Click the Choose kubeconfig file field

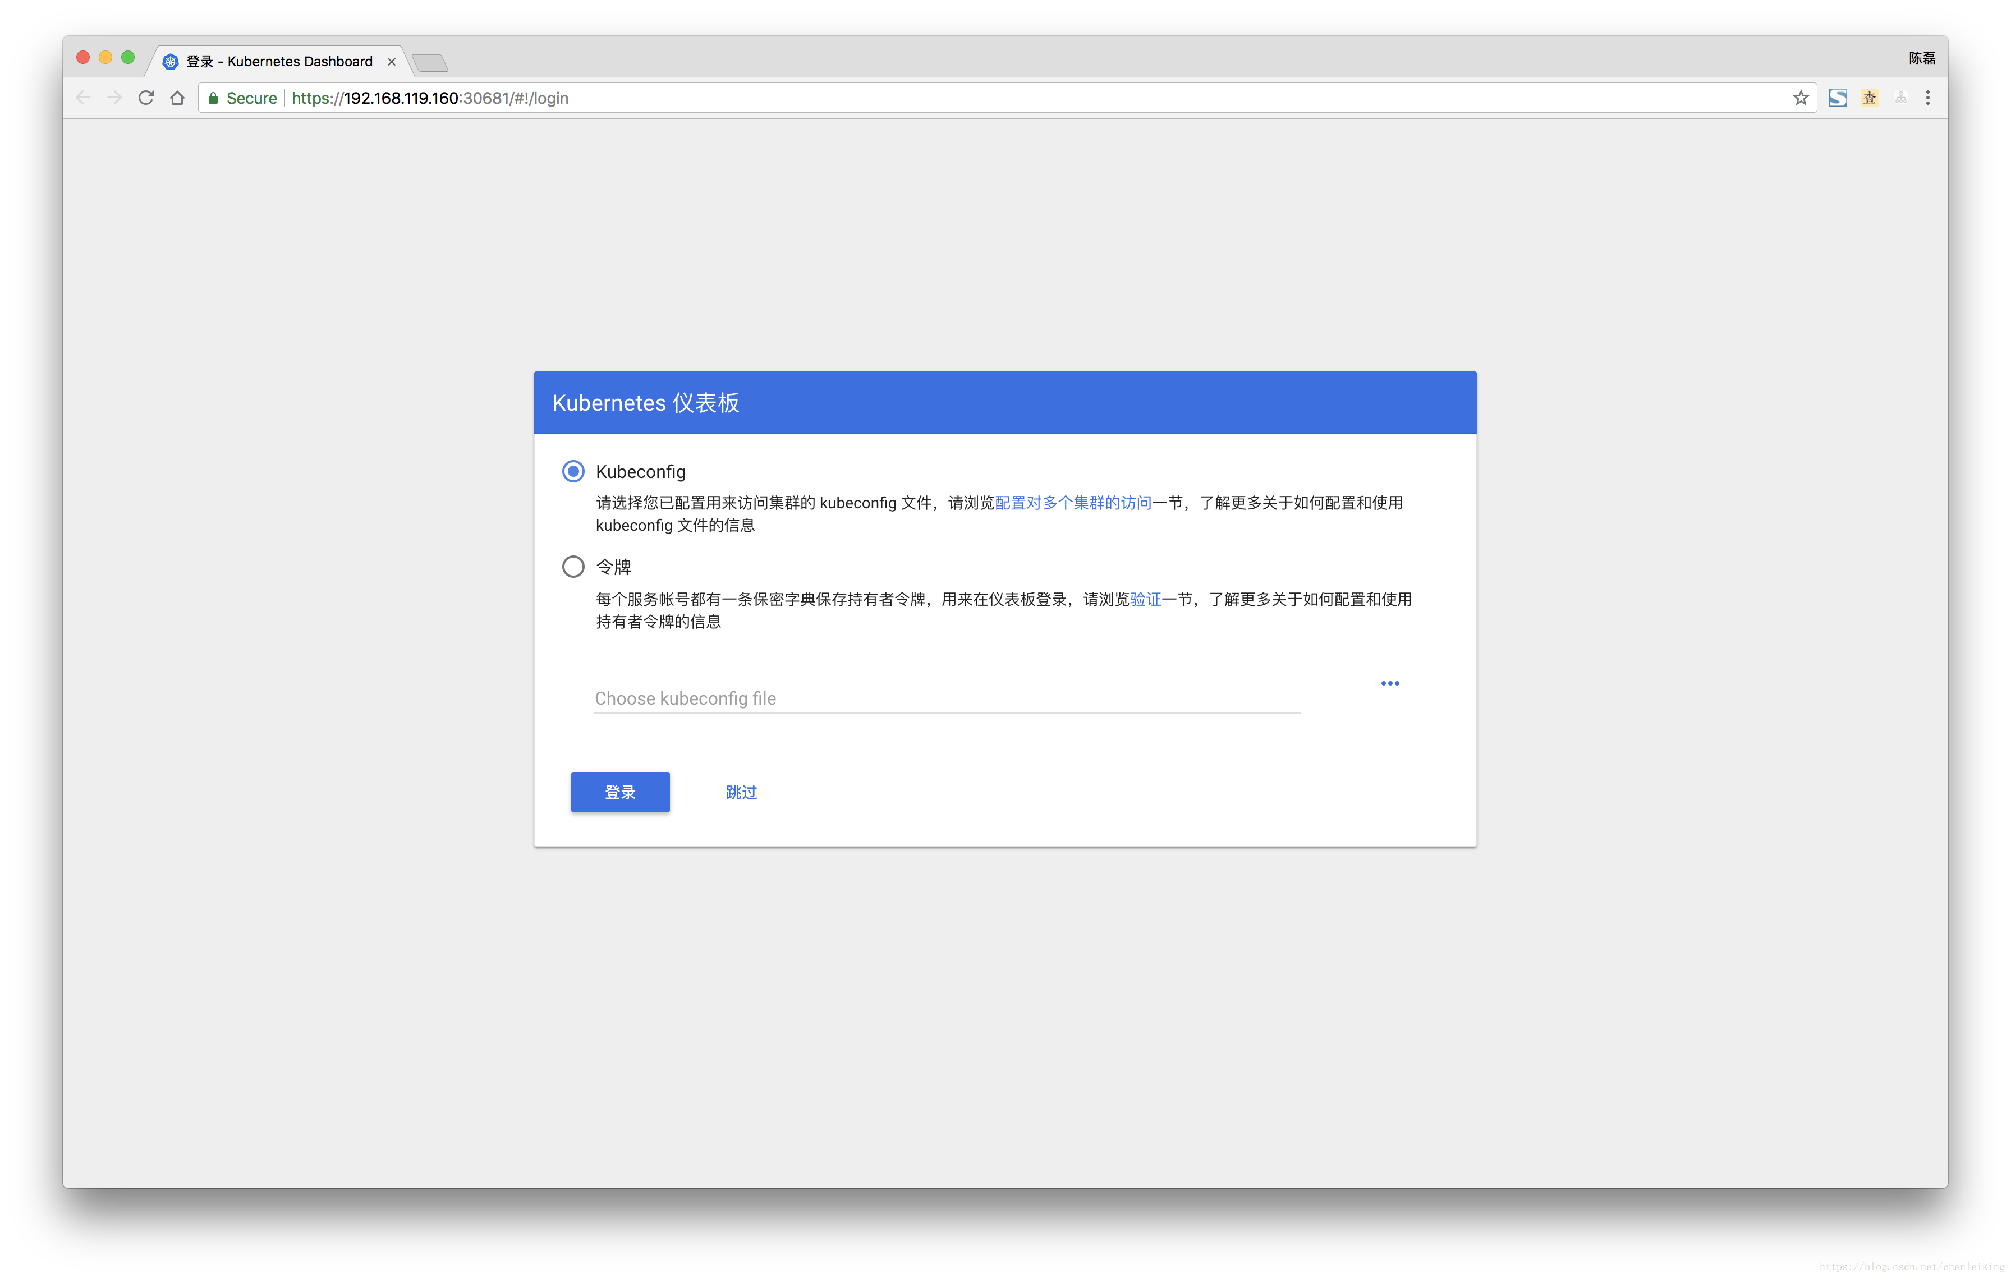(x=946, y=698)
